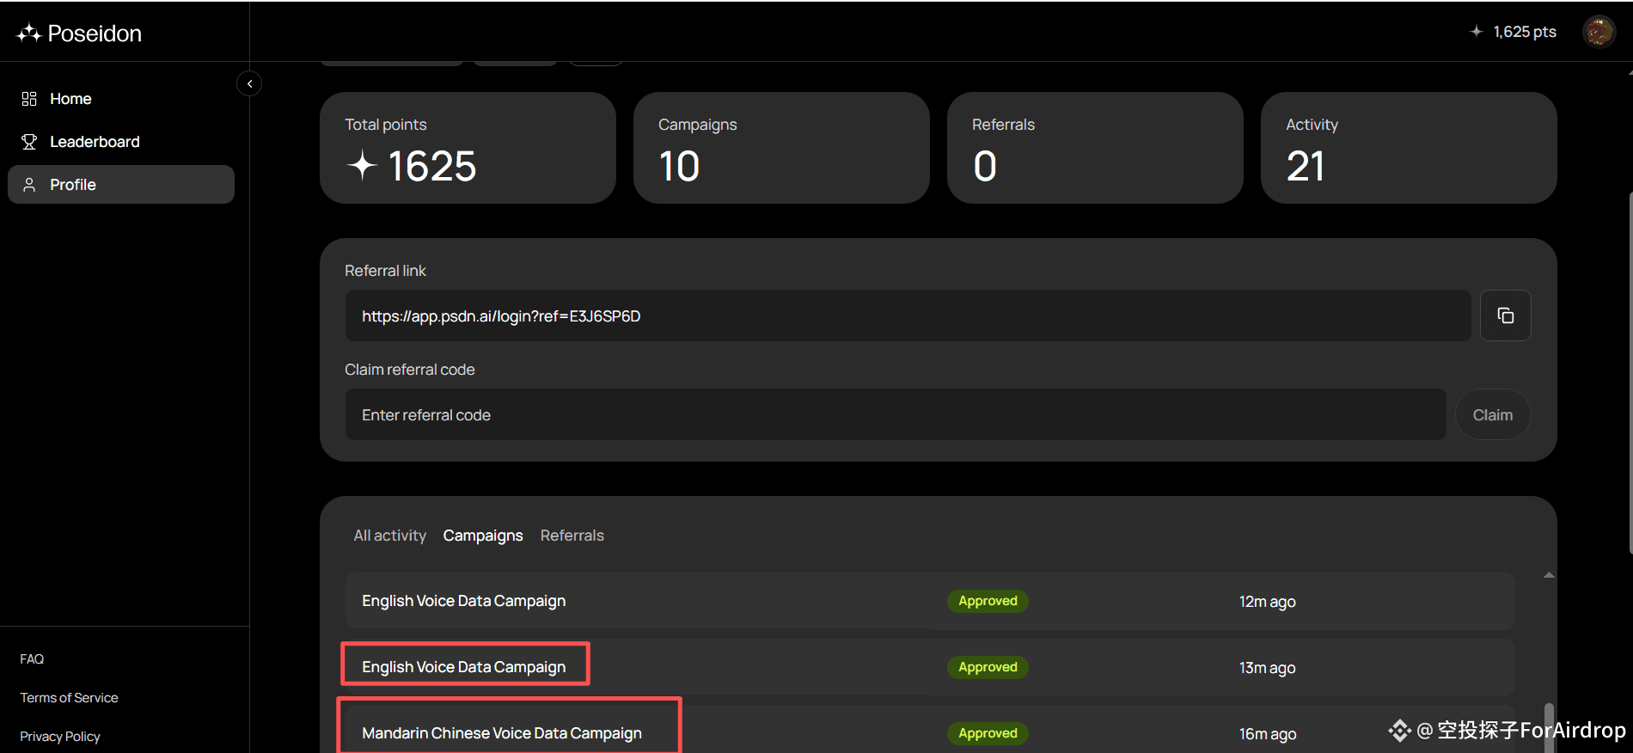
Task: Click the large star icon in Total points
Action: (362, 165)
